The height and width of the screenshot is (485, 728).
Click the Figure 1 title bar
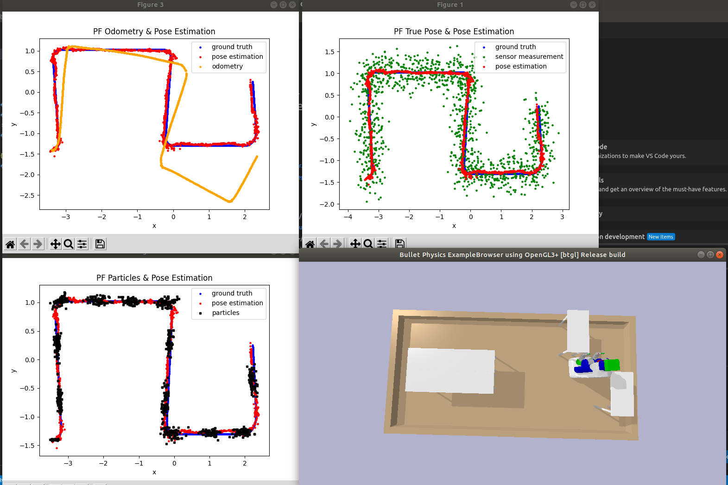click(450, 5)
